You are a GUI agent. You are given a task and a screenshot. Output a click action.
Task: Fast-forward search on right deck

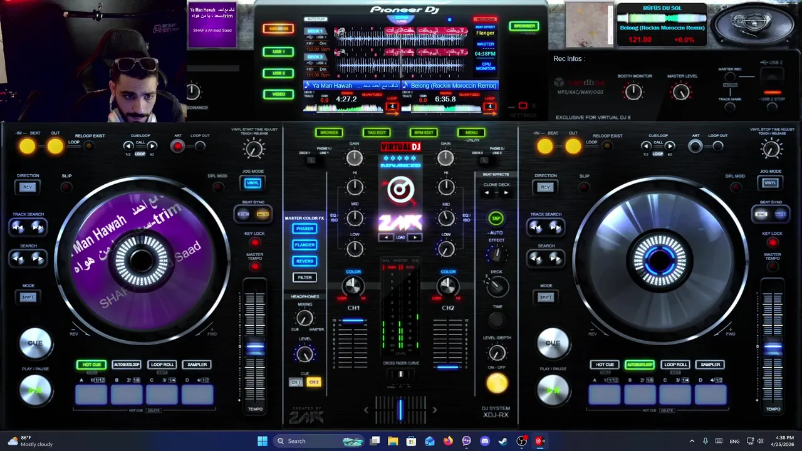[x=555, y=257]
